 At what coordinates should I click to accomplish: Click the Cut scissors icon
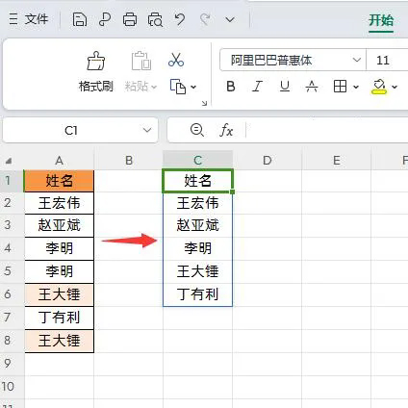[x=176, y=60]
